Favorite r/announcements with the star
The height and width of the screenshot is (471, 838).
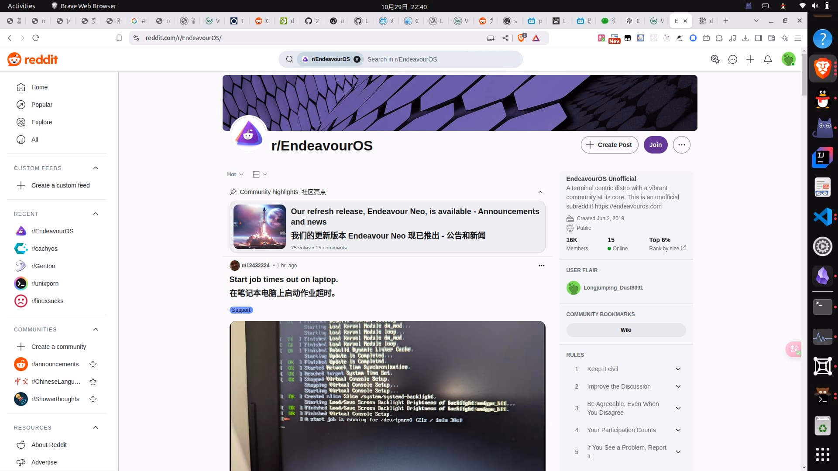click(x=93, y=364)
